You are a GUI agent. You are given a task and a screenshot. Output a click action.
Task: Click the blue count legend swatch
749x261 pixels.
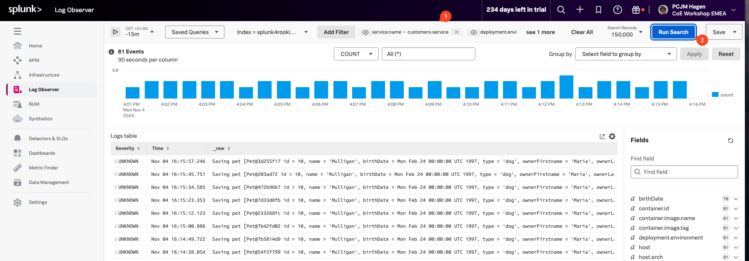715,95
